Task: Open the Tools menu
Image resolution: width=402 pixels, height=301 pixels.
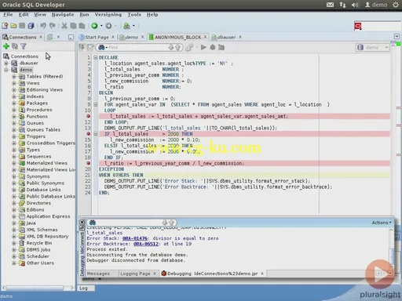Action: click(x=134, y=15)
